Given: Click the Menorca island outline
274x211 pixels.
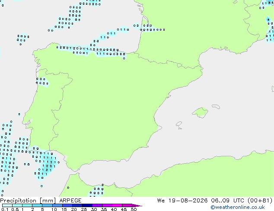Looking at the screenshot, I should pos(216,106).
